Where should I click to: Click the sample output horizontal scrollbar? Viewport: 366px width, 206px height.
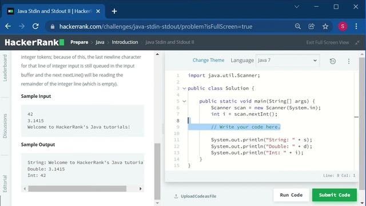coord(77,188)
